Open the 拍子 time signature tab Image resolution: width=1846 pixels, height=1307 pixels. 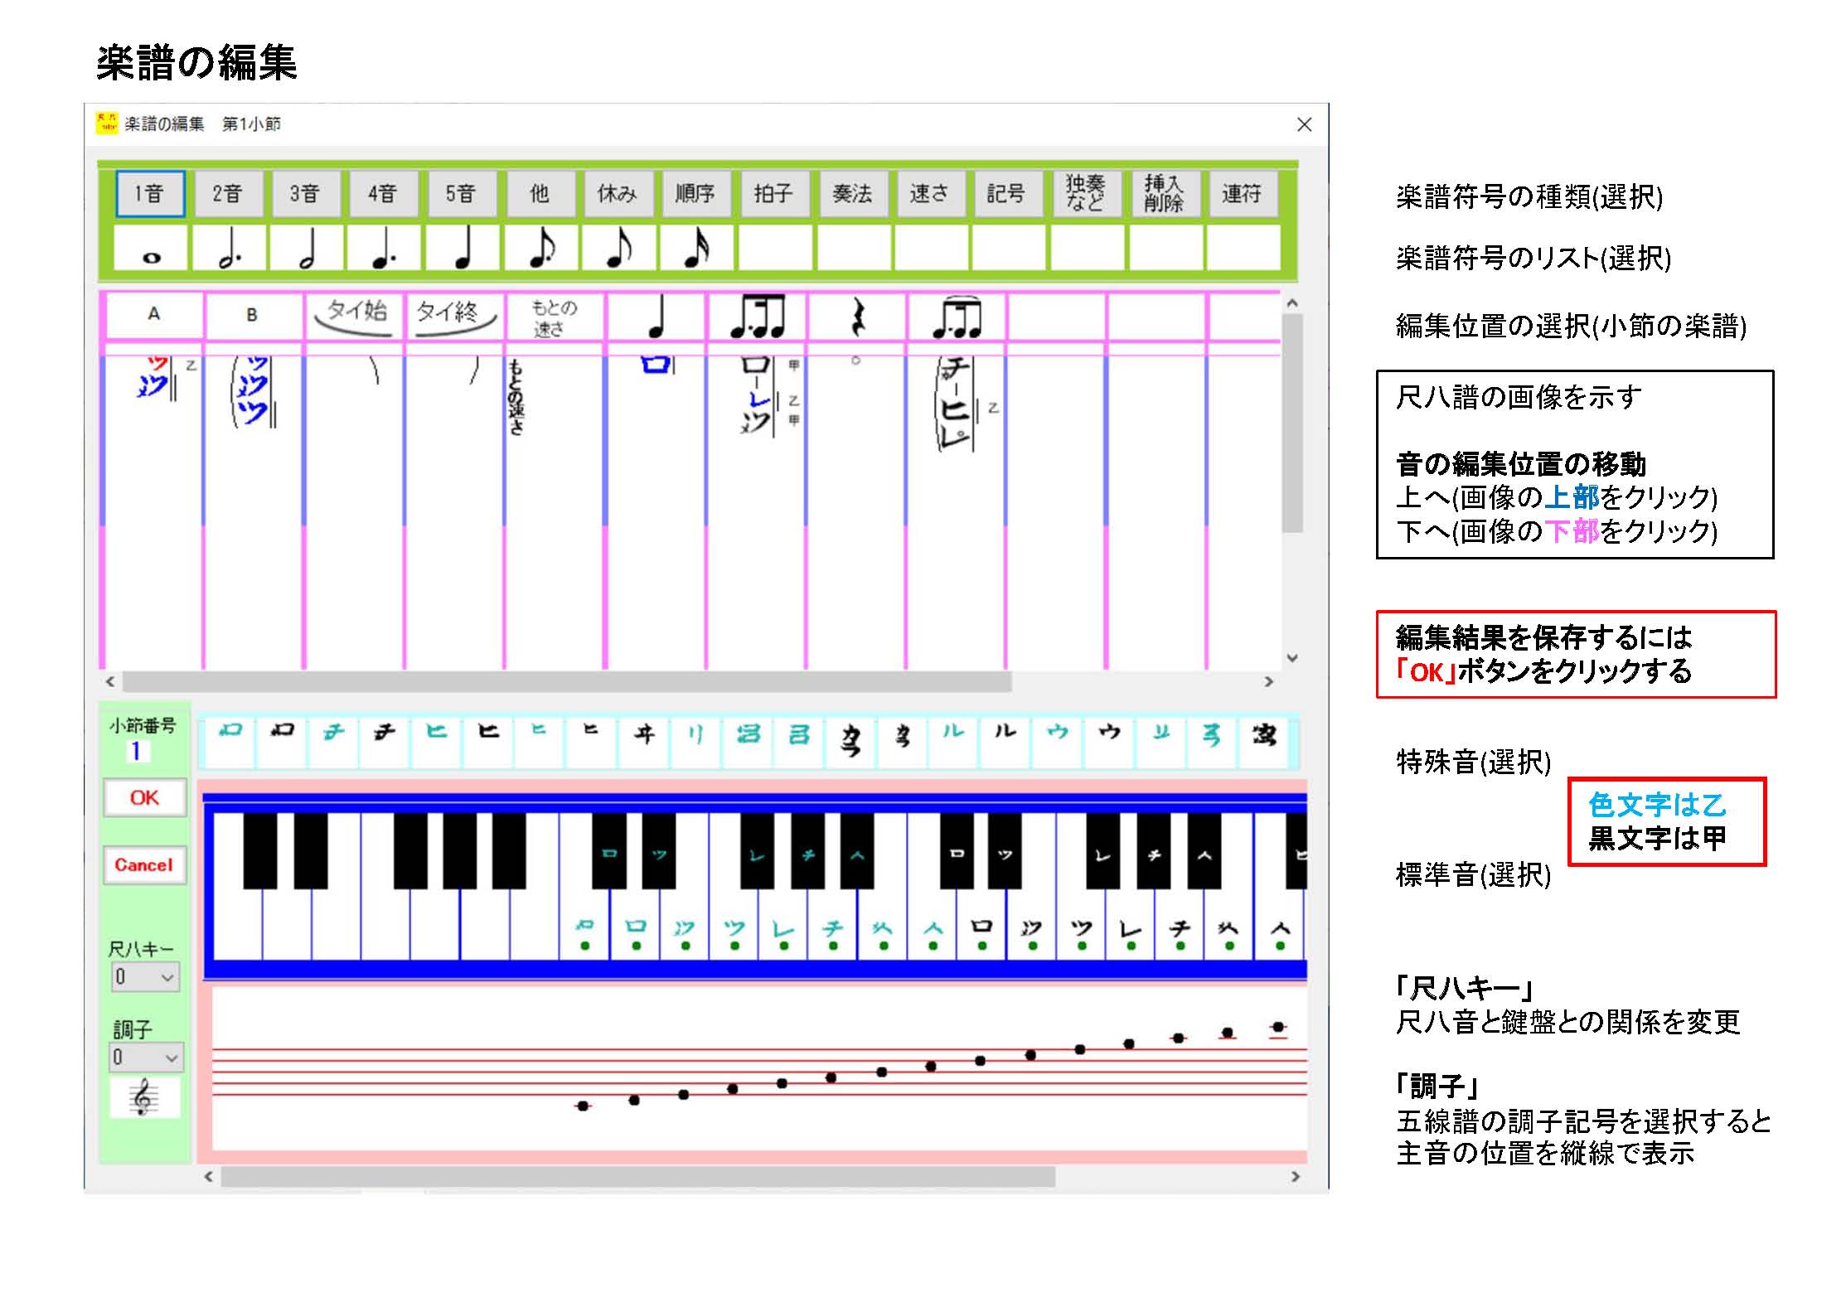point(774,194)
